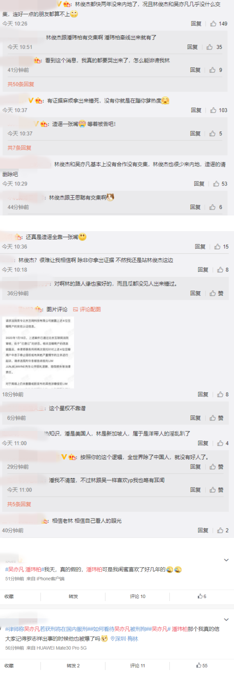The height and width of the screenshot is (673, 234).
Task: Open 深圳·梅林 location tag
Action: (124, 639)
